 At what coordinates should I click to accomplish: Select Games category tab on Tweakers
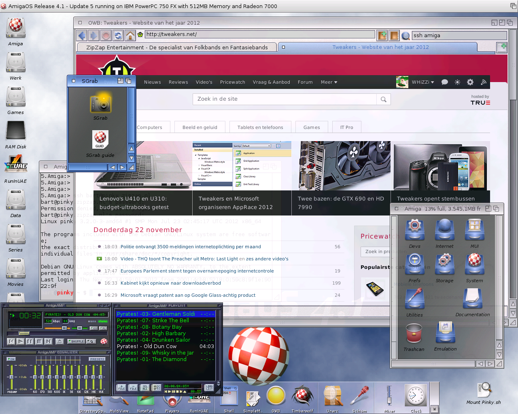click(x=312, y=127)
